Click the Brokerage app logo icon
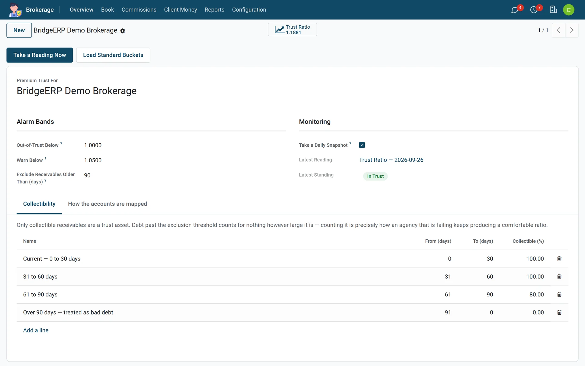The image size is (585, 366). [x=15, y=10]
